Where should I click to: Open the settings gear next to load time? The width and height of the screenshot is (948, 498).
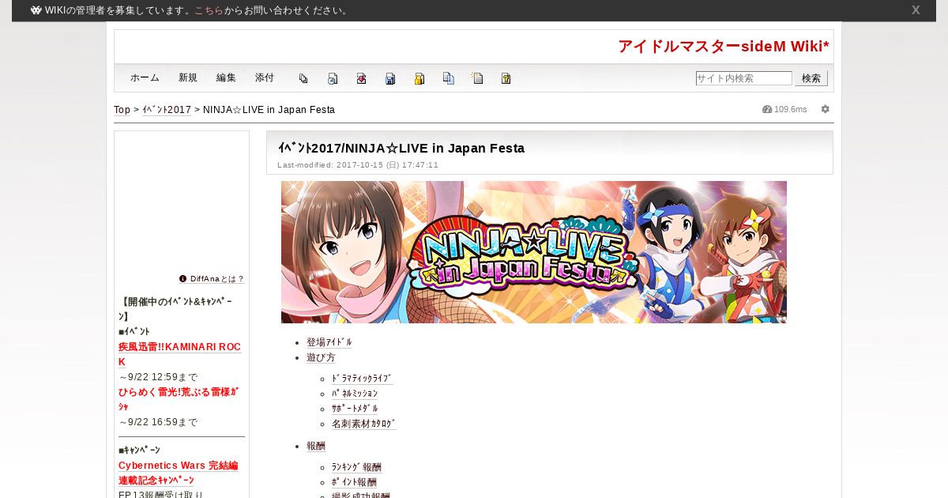point(826,109)
